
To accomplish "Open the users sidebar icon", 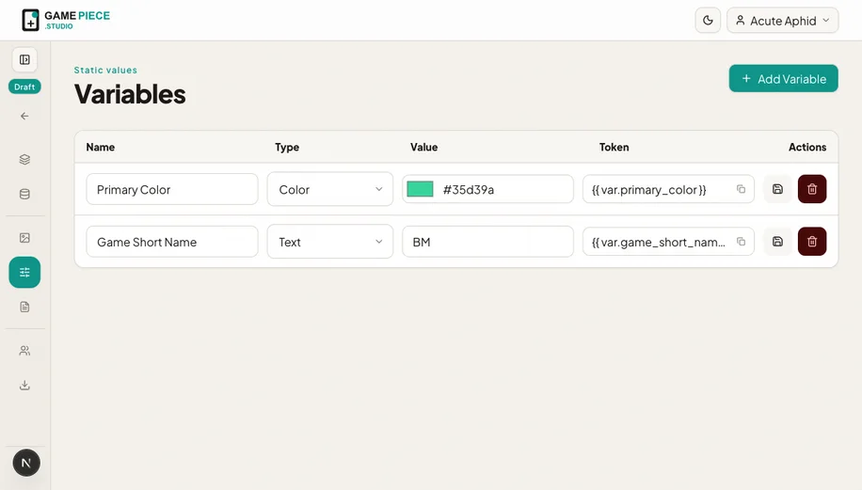I will [24, 351].
